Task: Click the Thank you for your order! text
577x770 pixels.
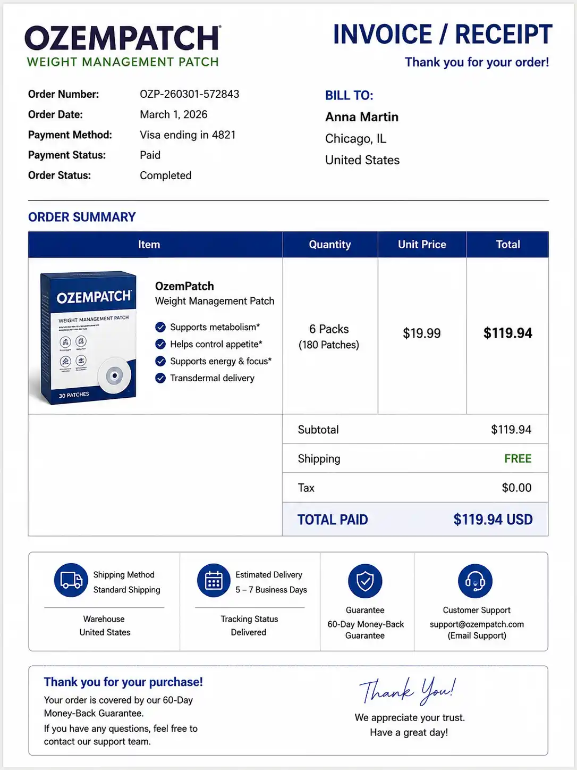Action: [x=477, y=62]
